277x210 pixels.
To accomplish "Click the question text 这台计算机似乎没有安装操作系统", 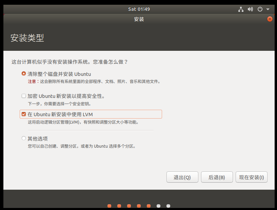I will pyautogui.click(x=70, y=62).
